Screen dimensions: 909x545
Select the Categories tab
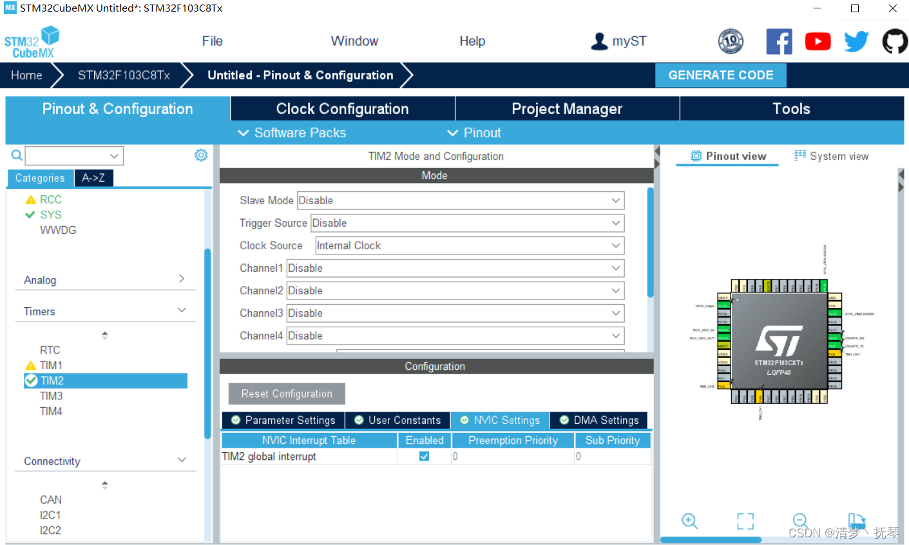pyautogui.click(x=40, y=178)
